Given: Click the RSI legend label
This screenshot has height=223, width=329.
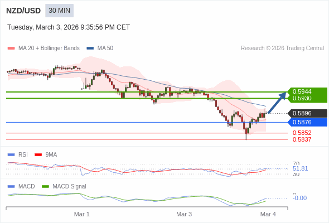Looking at the screenshot, I should pos(23,155).
